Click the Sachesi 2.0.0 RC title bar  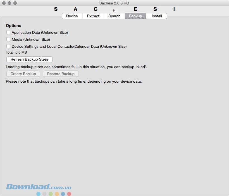pyautogui.click(x=115, y=3)
